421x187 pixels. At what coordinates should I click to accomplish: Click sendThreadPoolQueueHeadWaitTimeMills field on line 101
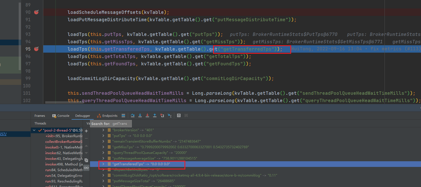[x=133, y=93]
